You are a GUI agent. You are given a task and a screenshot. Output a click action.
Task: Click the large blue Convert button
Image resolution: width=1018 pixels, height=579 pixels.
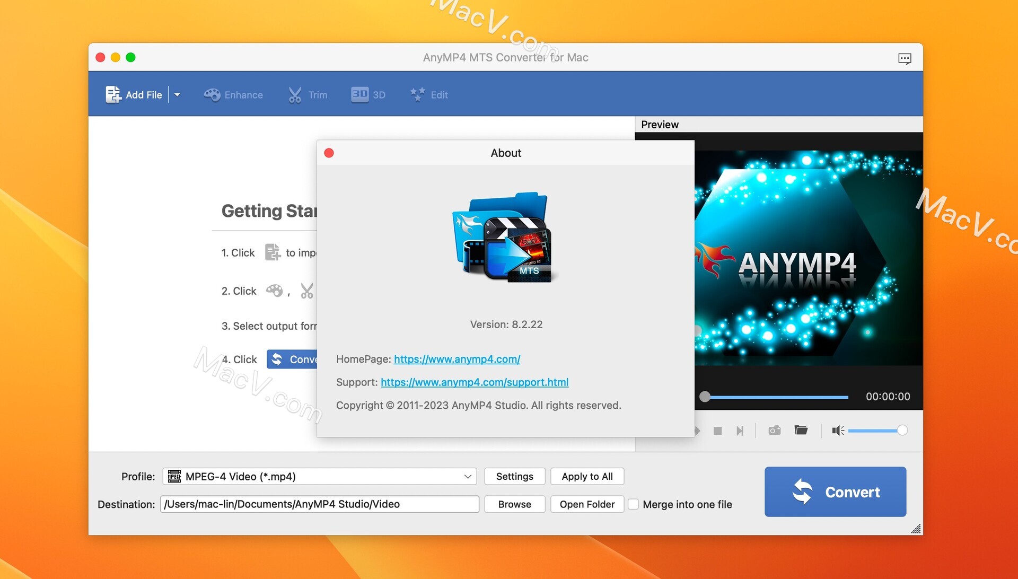click(835, 492)
